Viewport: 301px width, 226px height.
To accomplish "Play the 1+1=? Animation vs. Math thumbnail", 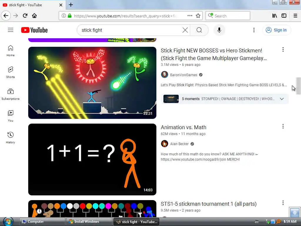I will coord(92,159).
